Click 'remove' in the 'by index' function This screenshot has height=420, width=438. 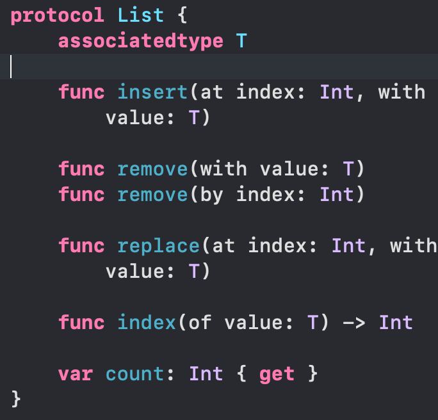(152, 195)
